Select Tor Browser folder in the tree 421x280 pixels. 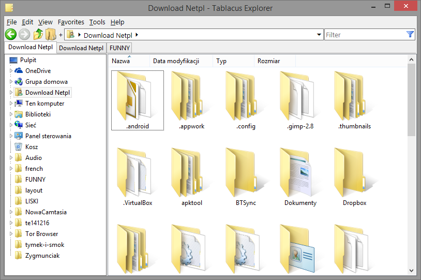click(41, 234)
